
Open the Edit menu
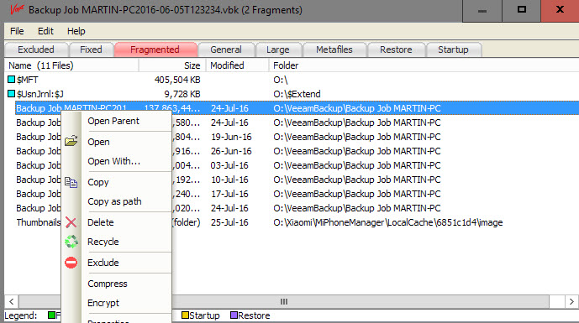tap(45, 31)
